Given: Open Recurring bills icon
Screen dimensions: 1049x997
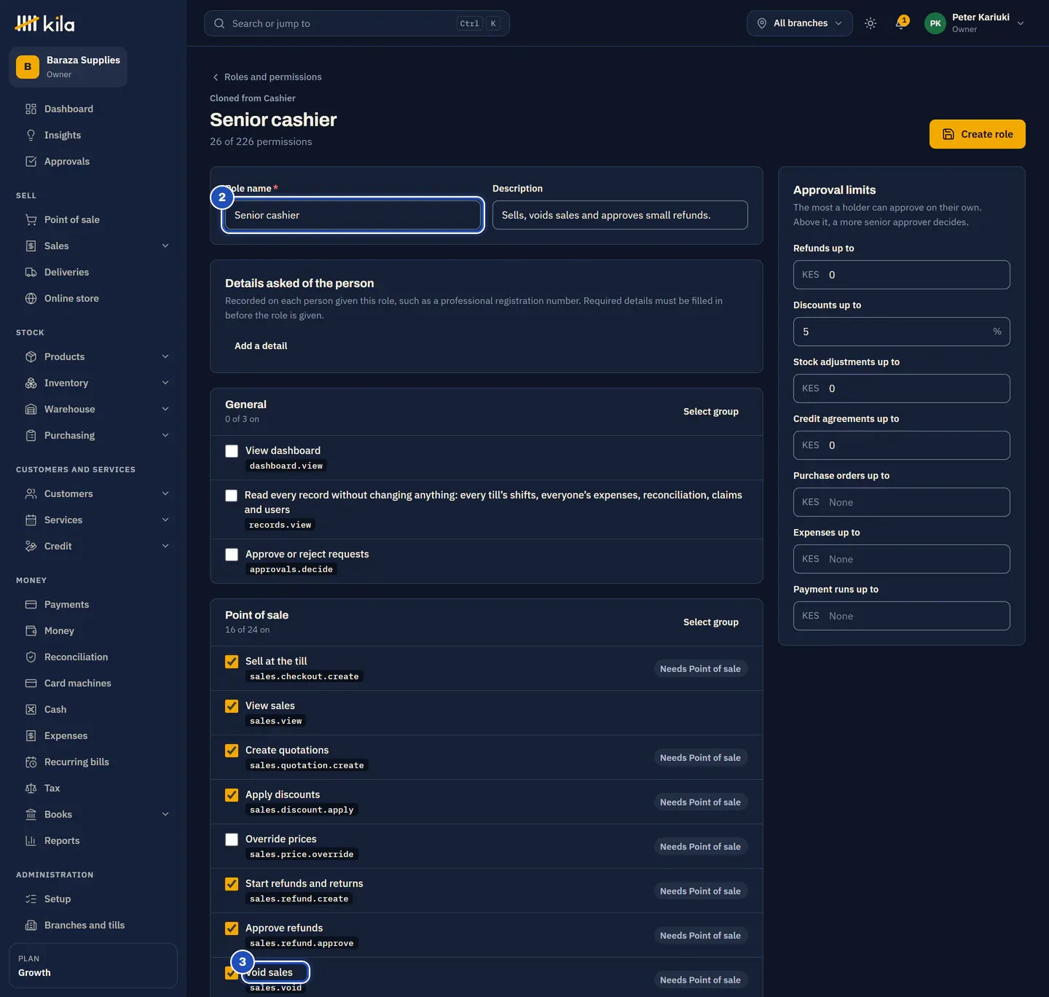Looking at the screenshot, I should pyautogui.click(x=31, y=762).
